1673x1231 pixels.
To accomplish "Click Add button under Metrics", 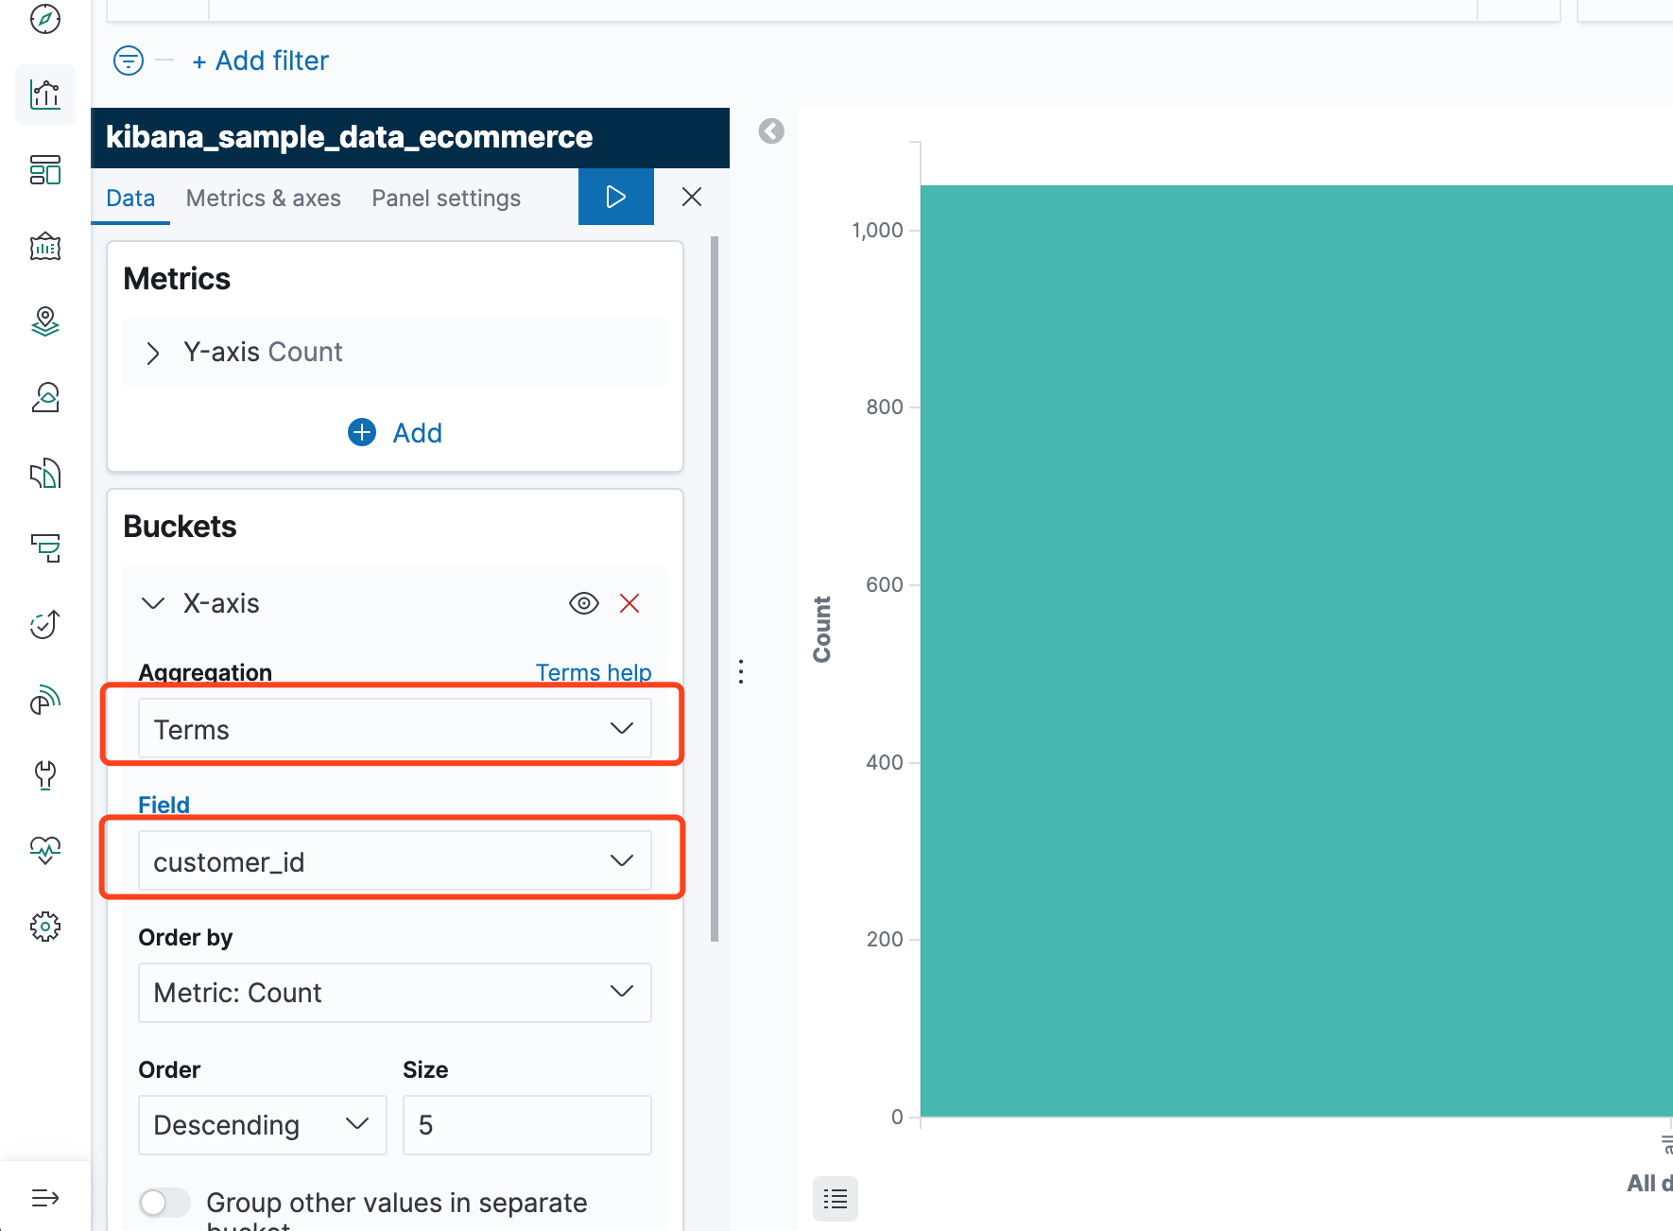I will click(395, 433).
